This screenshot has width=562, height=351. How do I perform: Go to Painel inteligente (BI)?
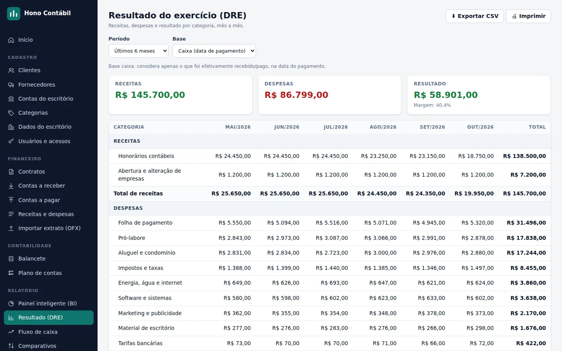tap(49, 303)
